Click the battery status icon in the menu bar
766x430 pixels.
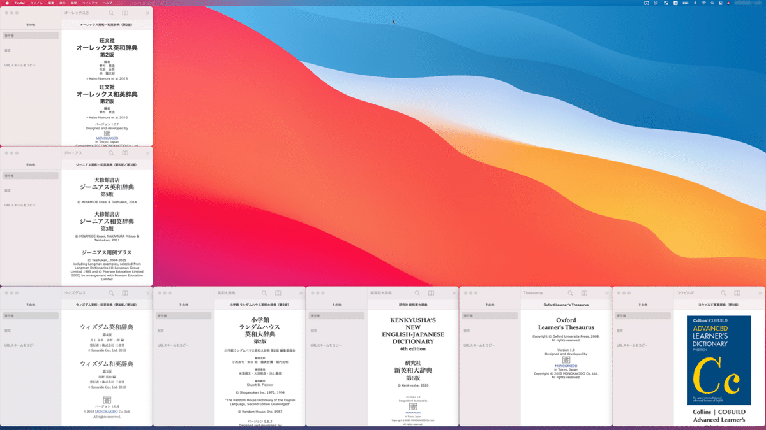click(x=685, y=3)
